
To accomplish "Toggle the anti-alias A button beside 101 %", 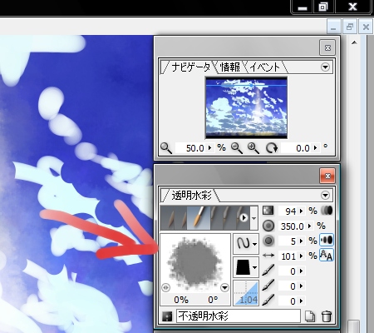I will point(327,256).
